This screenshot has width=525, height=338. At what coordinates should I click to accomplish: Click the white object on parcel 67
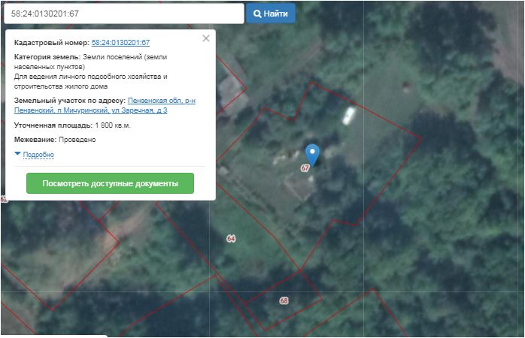[x=349, y=116]
